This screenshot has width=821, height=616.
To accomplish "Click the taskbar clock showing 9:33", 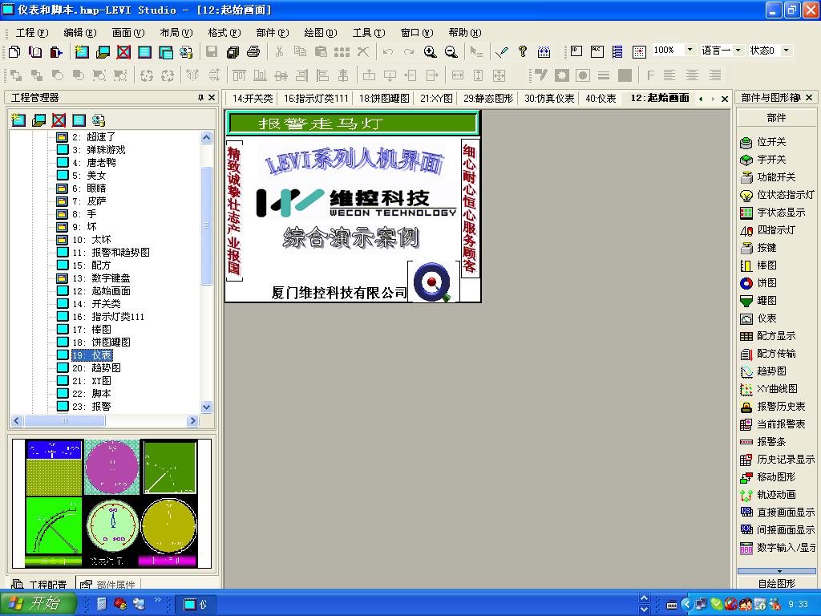I will click(798, 604).
